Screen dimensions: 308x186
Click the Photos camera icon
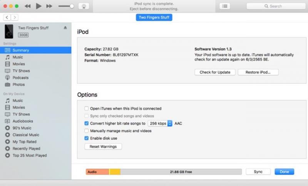tap(7, 85)
